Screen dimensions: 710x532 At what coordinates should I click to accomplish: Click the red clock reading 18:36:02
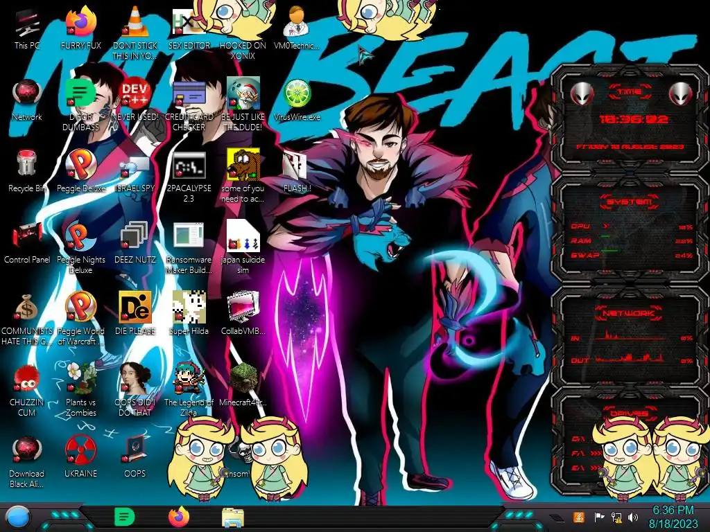634,120
